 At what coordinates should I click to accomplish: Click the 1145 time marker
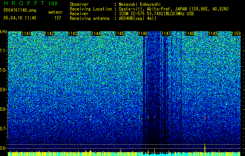[x=119, y=34]
